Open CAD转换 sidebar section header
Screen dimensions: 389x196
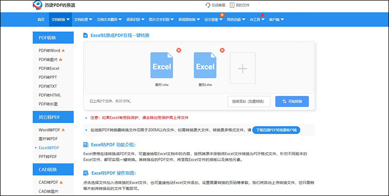click(x=53, y=170)
